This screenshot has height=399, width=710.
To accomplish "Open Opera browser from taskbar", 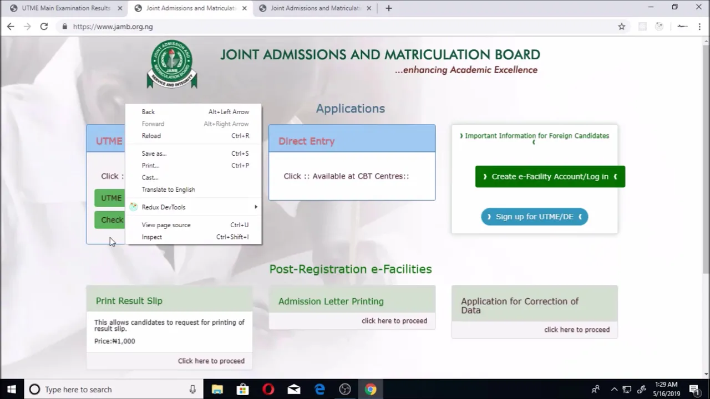I will 268,389.
